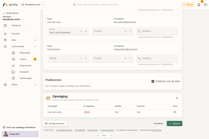Image resolution: width=209 pixels, height=139 pixels.
Task: Add new Bedrijf for Noah Peeters
Action: tap(81, 58)
